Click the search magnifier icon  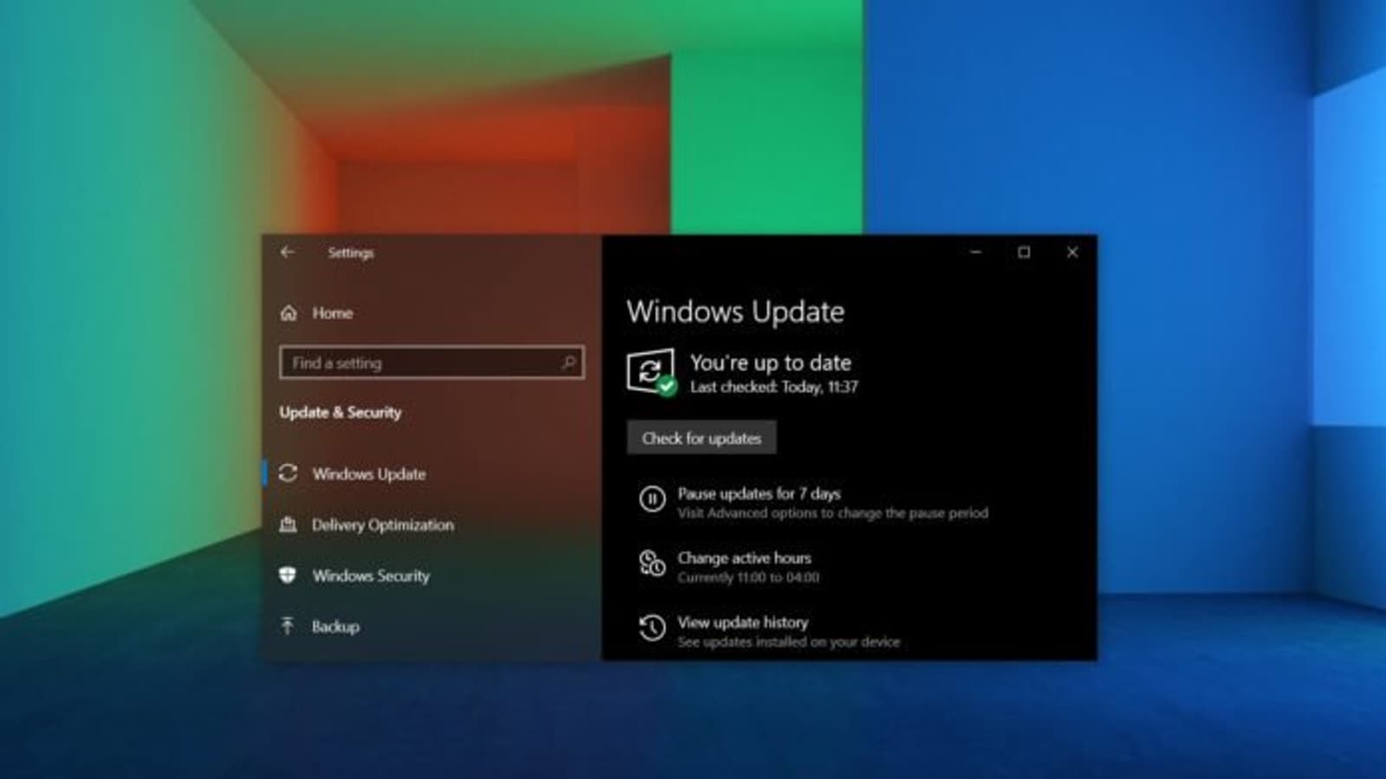point(568,363)
